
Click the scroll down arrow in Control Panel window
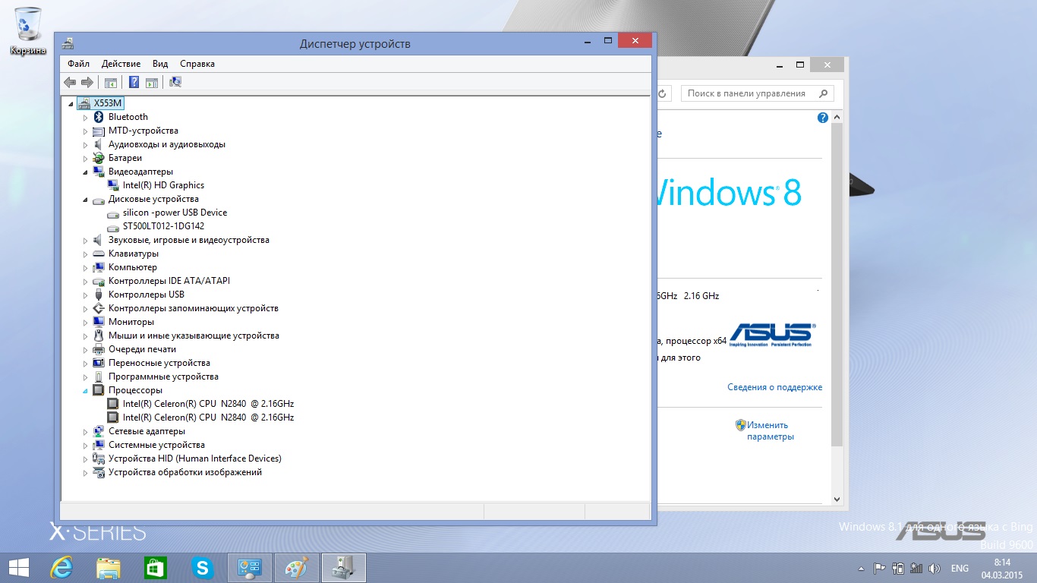pos(837,499)
